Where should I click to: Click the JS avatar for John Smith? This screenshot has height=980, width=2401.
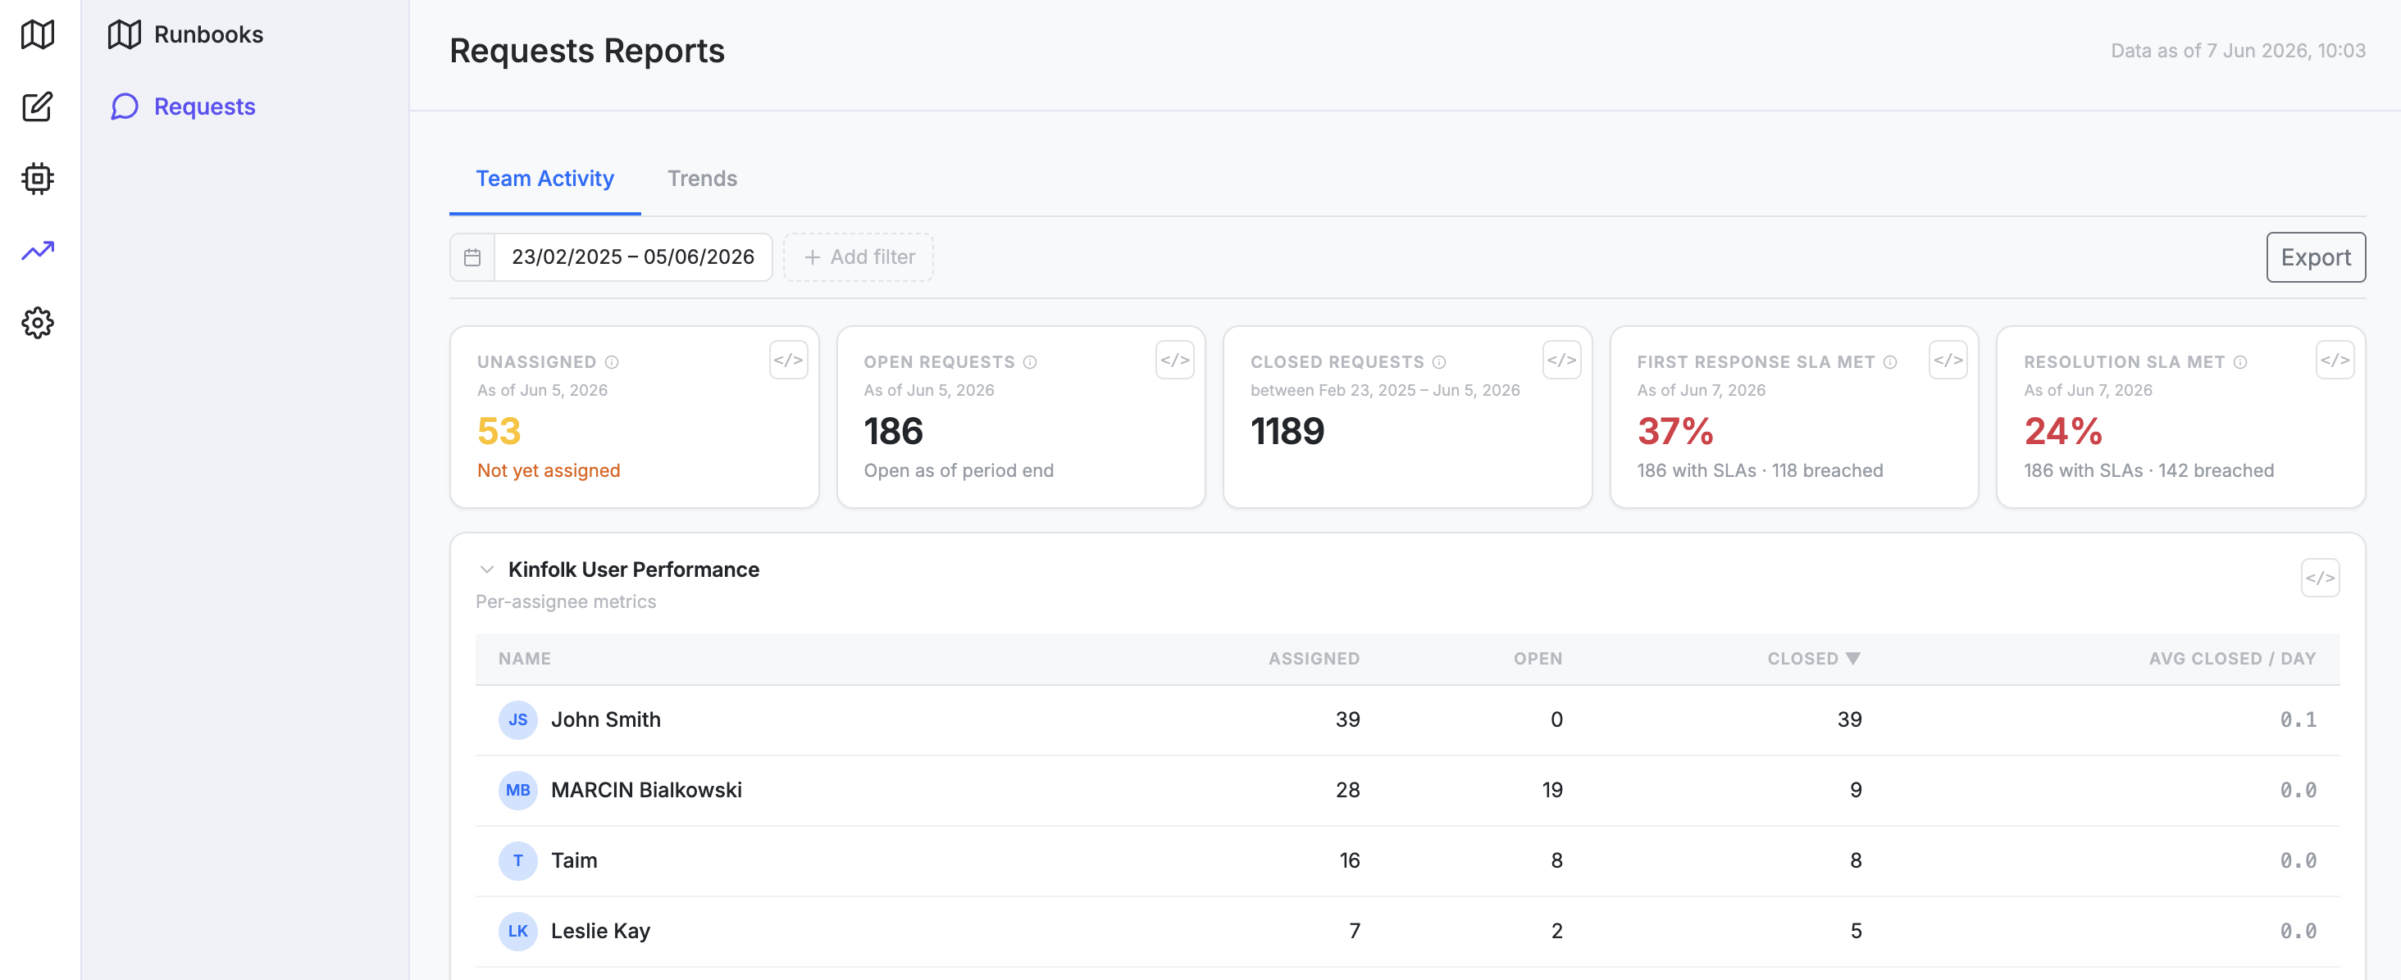pos(517,720)
